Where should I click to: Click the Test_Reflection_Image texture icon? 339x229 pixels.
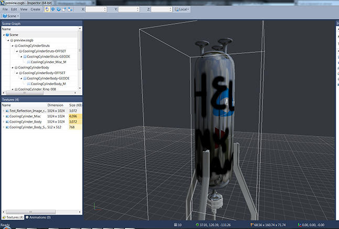click(7, 111)
